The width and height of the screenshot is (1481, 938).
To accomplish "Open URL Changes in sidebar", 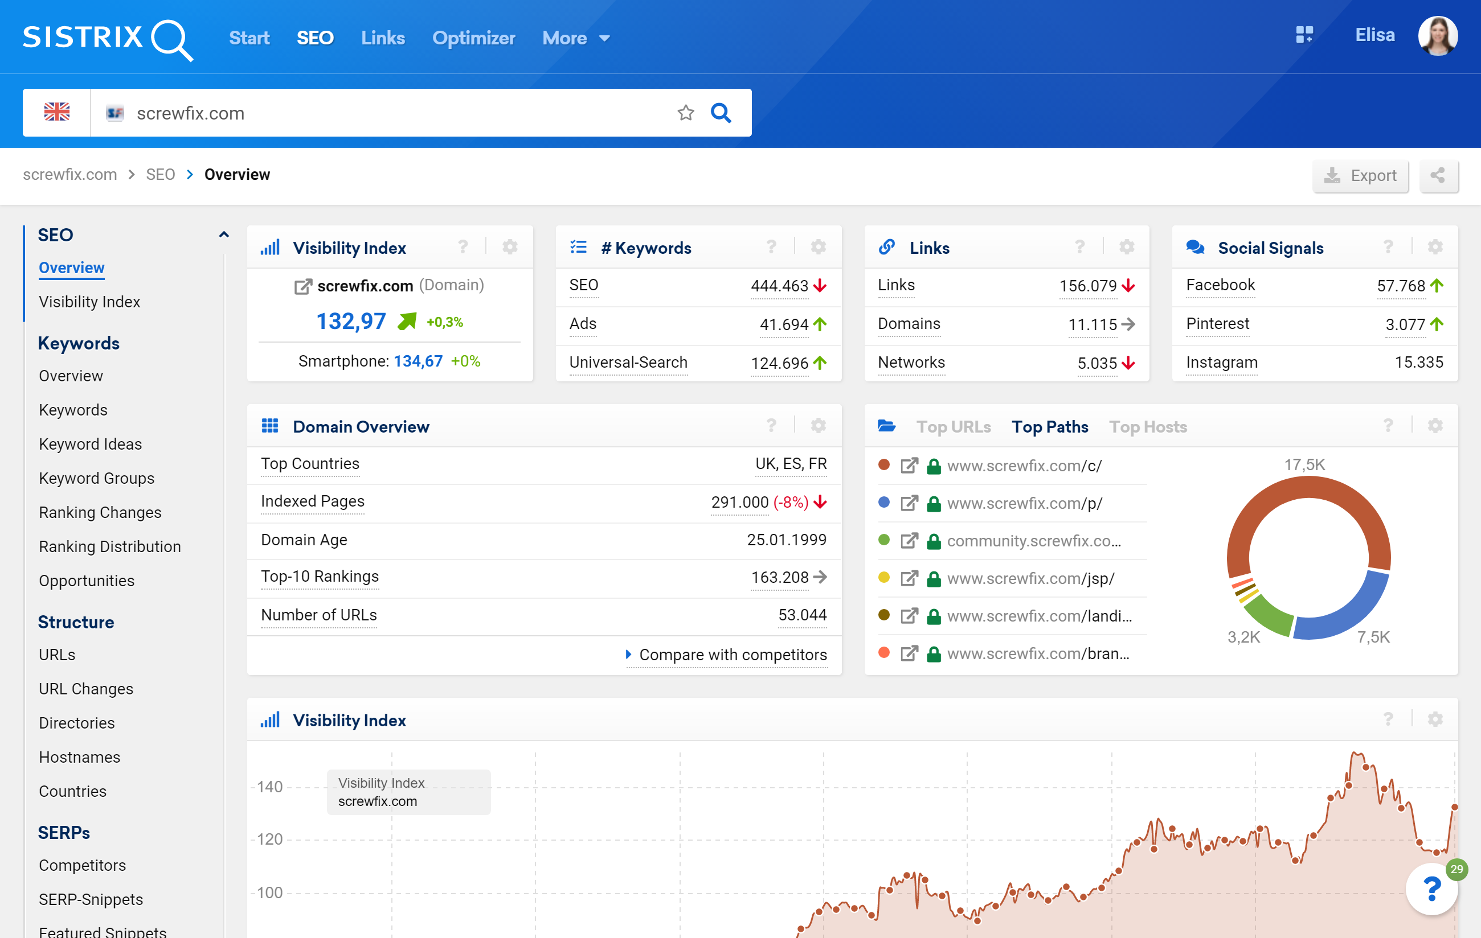I will (x=86, y=689).
